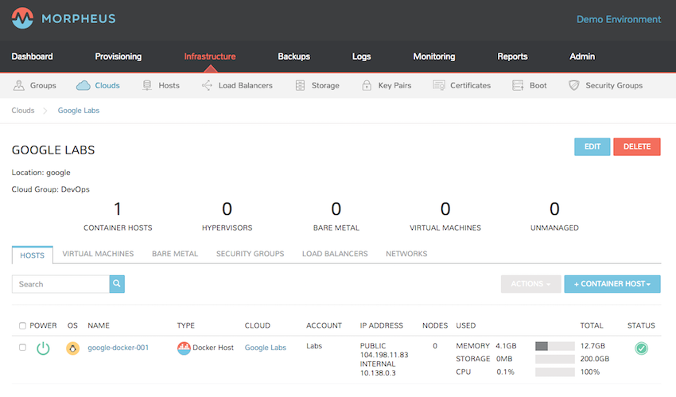Click the storage usage bar
The width and height of the screenshot is (676, 397).
click(x=555, y=359)
